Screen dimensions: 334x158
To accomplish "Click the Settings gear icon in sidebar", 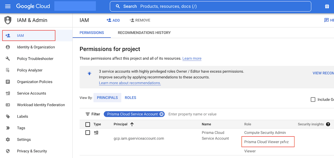I will coord(8,140).
